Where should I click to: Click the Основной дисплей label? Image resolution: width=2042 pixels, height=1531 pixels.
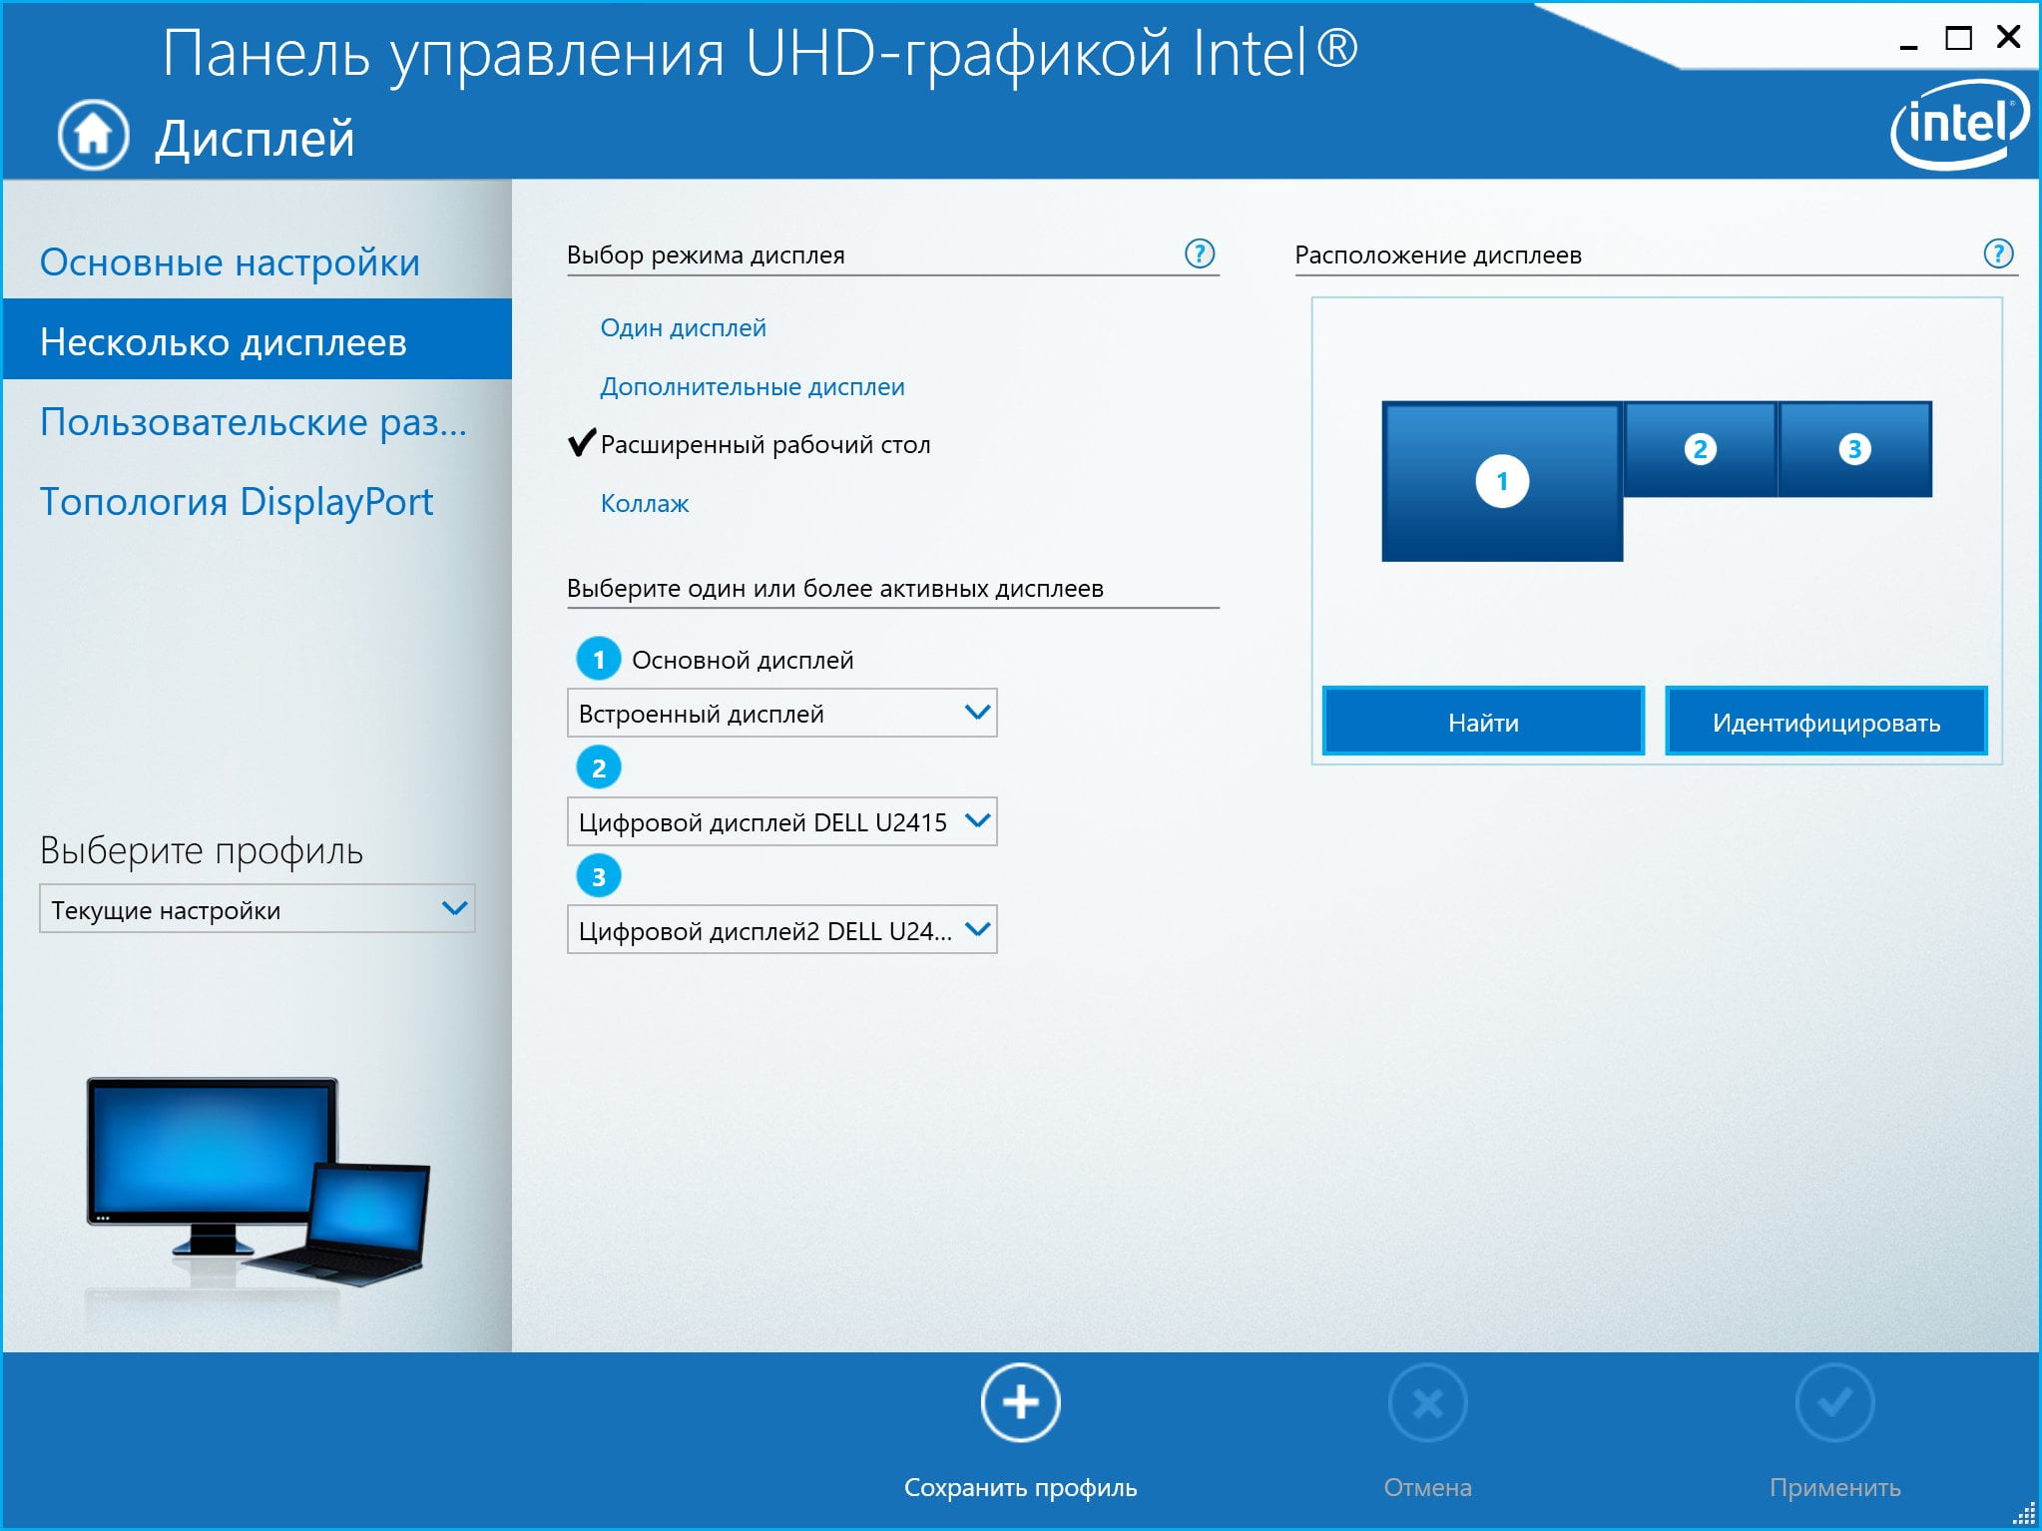pos(743,660)
